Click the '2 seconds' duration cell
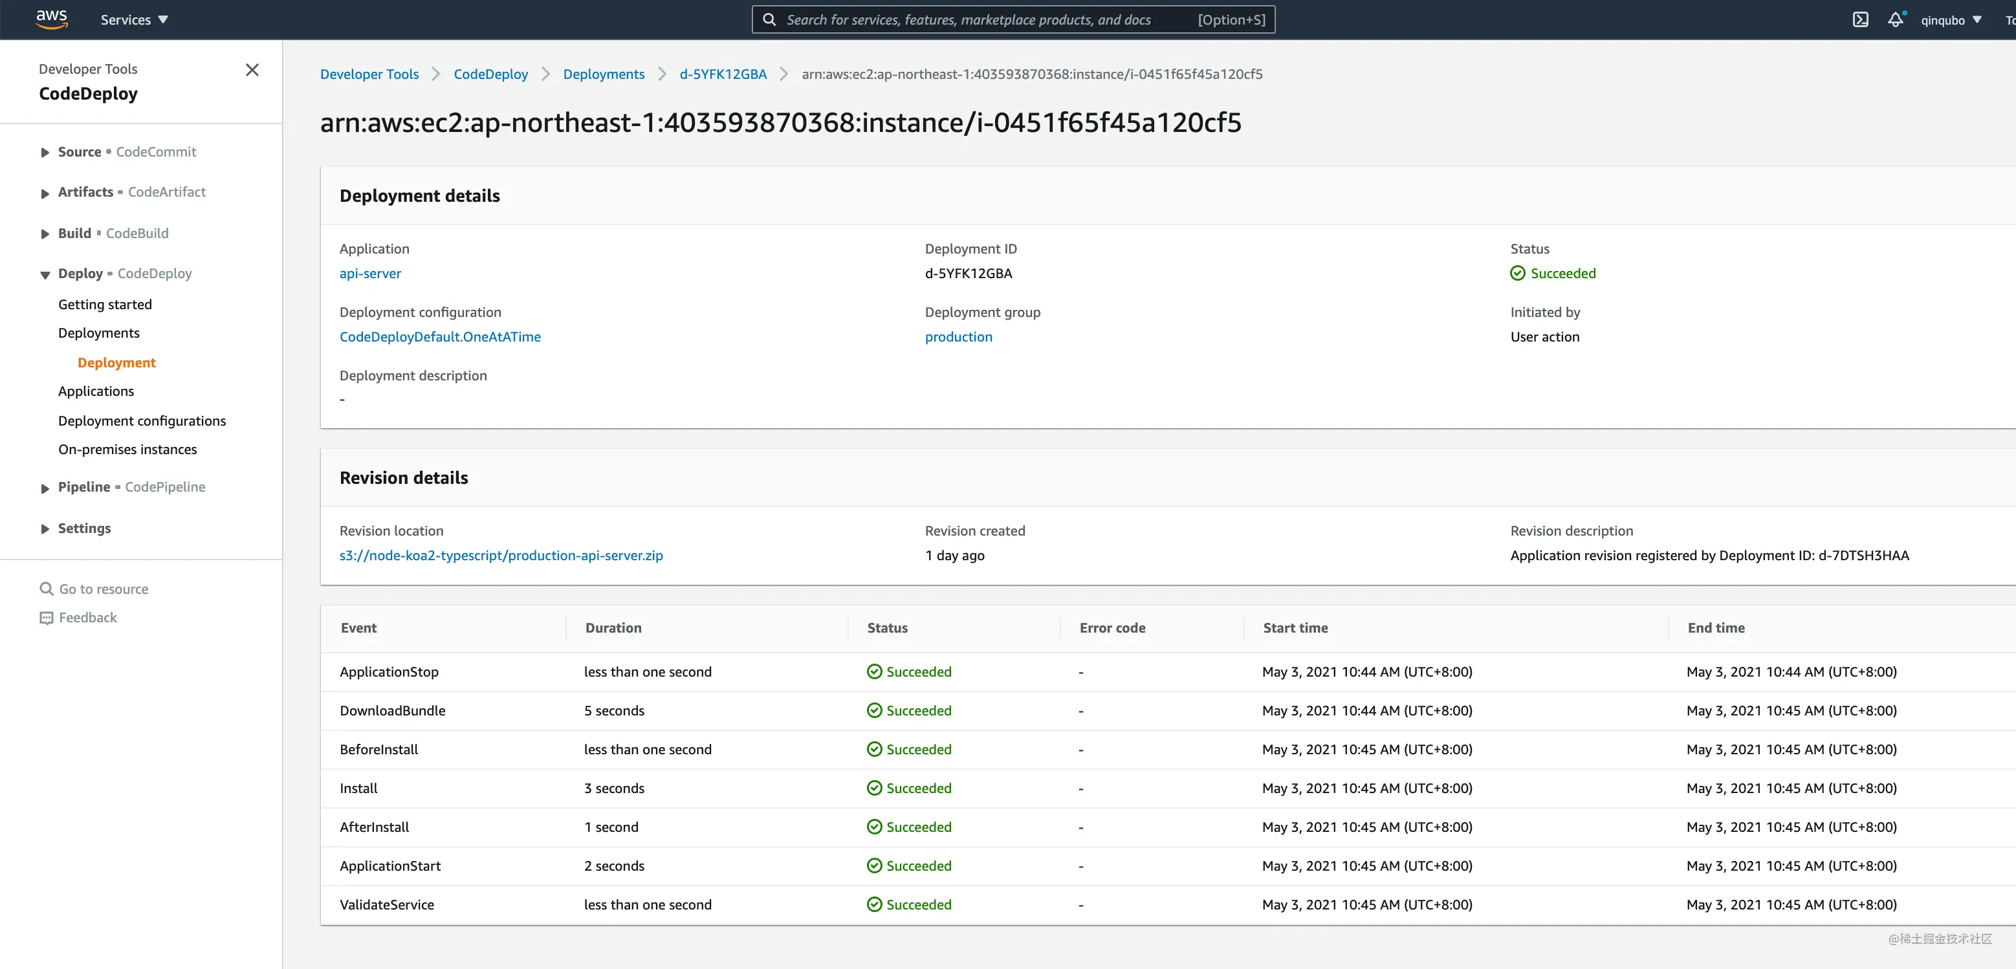2016x969 pixels. coord(613,866)
